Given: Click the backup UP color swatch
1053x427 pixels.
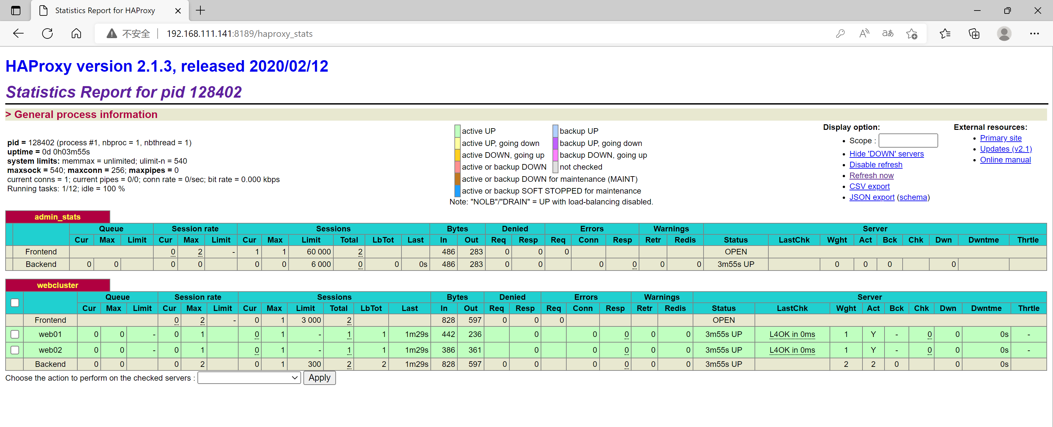Looking at the screenshot, I should coord(555,131).
